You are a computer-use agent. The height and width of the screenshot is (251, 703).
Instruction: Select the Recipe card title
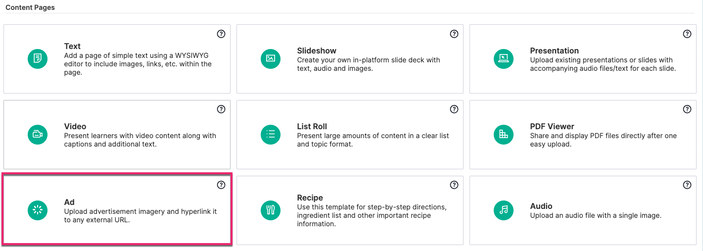pos(310,198)
